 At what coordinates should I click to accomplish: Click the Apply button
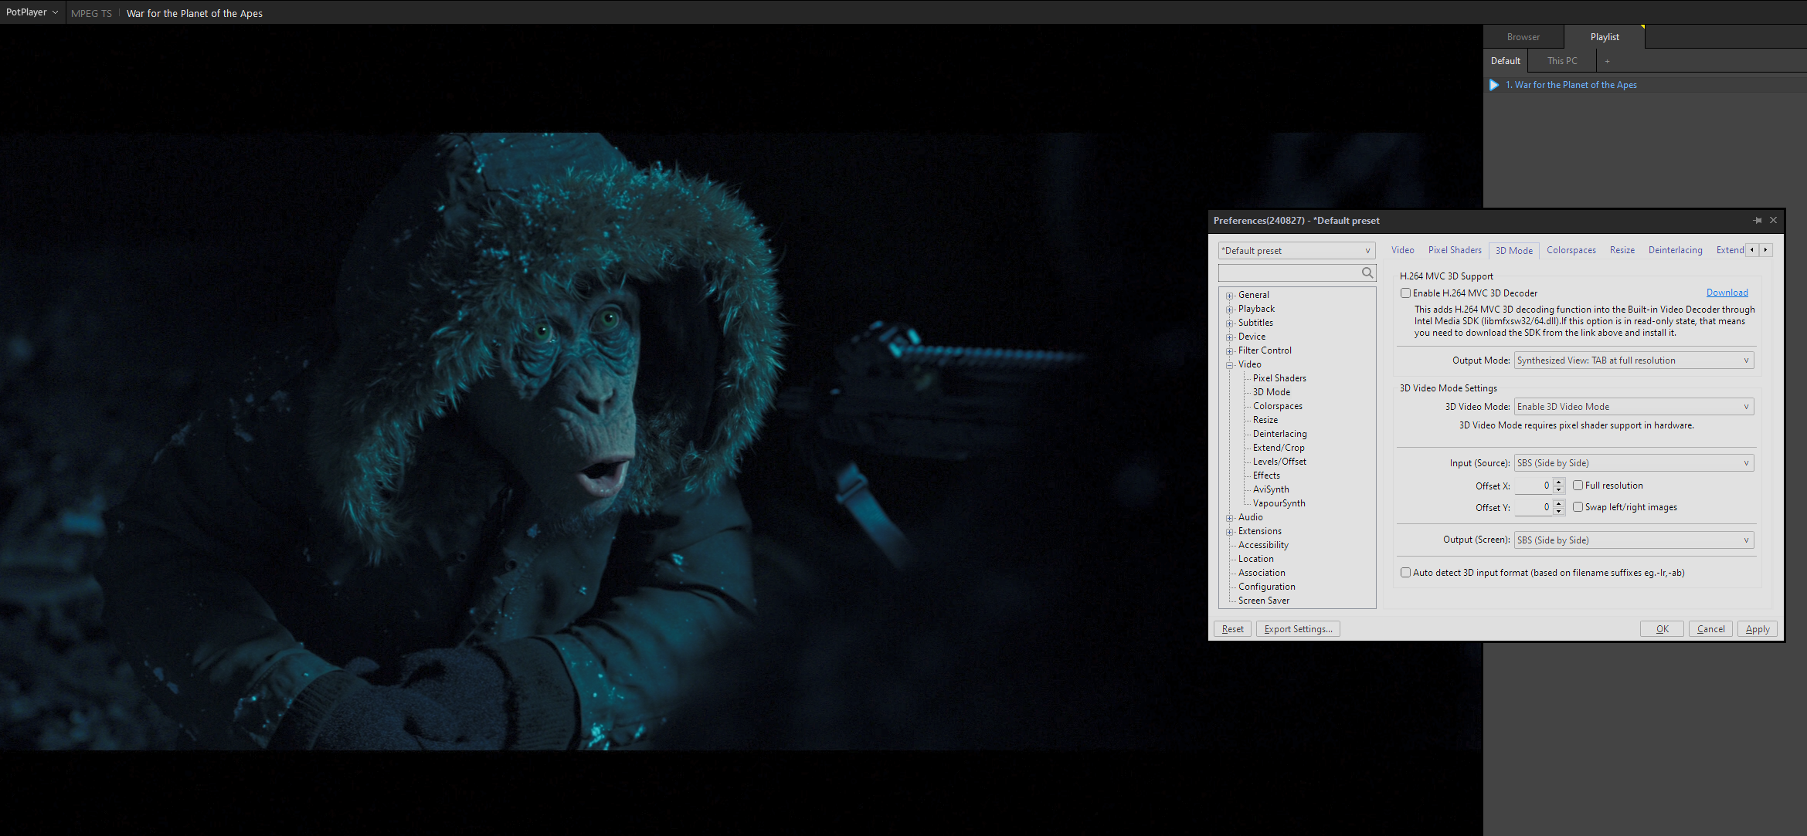click(1758, 629)
